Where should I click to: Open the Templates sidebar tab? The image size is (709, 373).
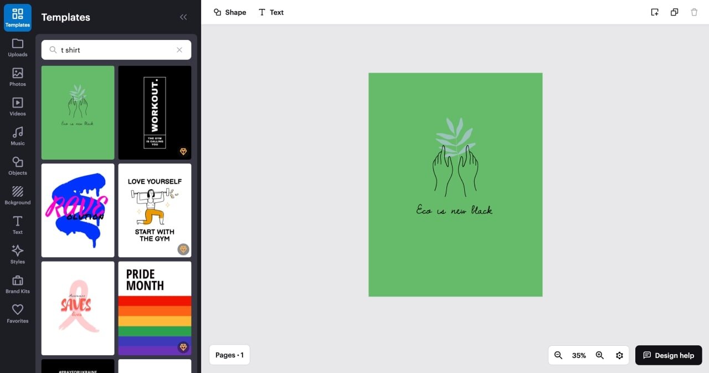tap(18, 18)
